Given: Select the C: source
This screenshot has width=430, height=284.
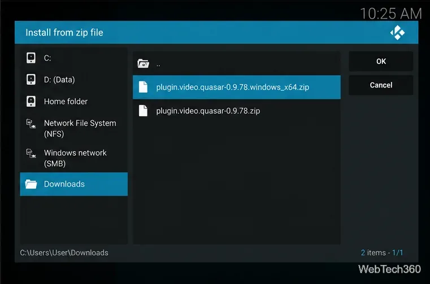Looking at the screenshot, I should (x=74, y=58).
